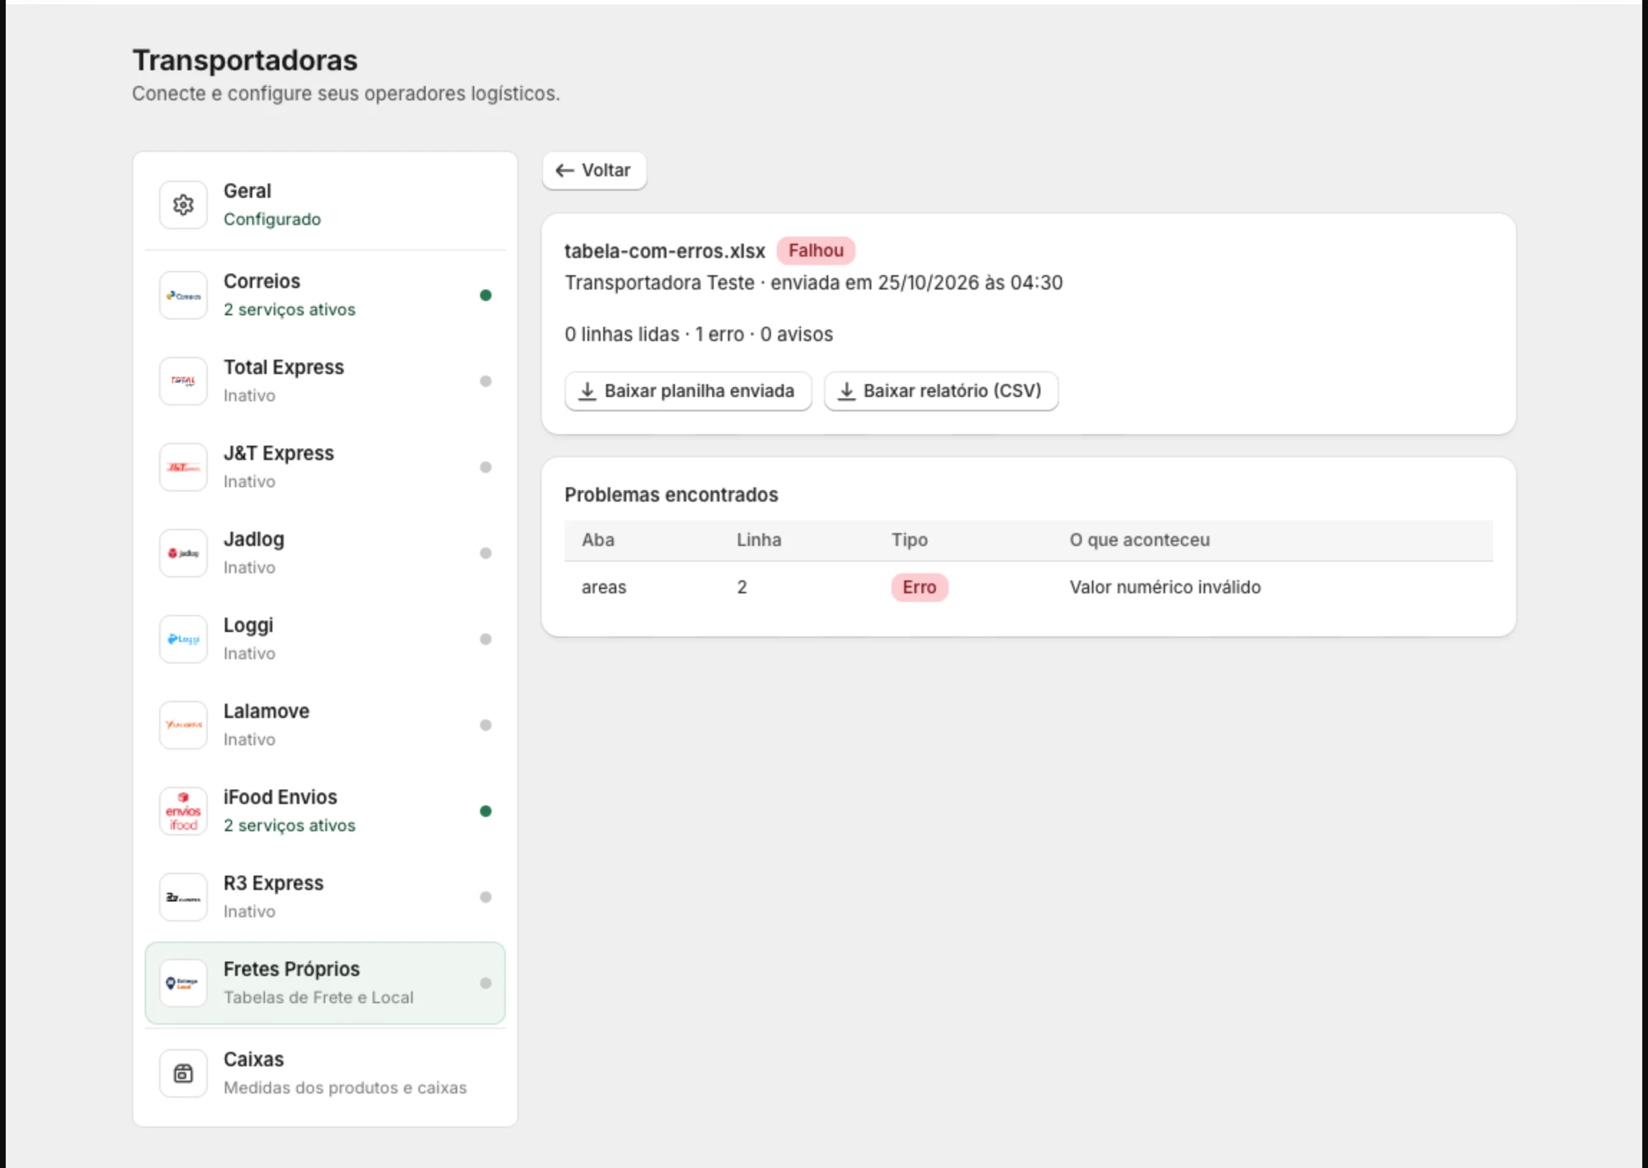The width and height of the screenshot is (1648, 1168).
Task: Select the Fretes Próprios section
Action: tap(325, 983)
